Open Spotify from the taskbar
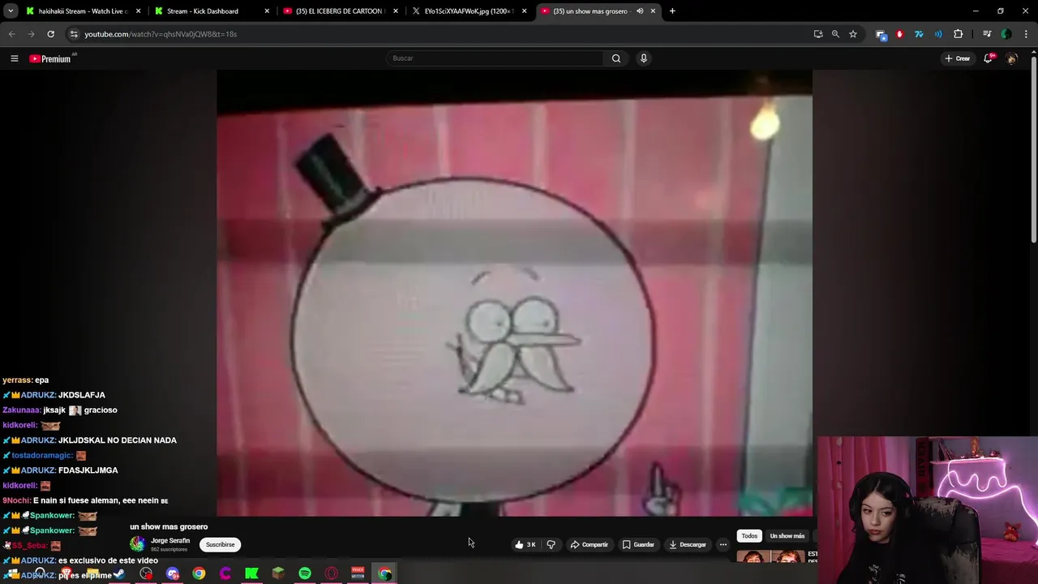 pos(305,573)
